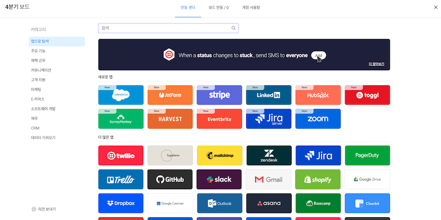
Task: Open the Asana app tile
Action: (x=269, y=203)
